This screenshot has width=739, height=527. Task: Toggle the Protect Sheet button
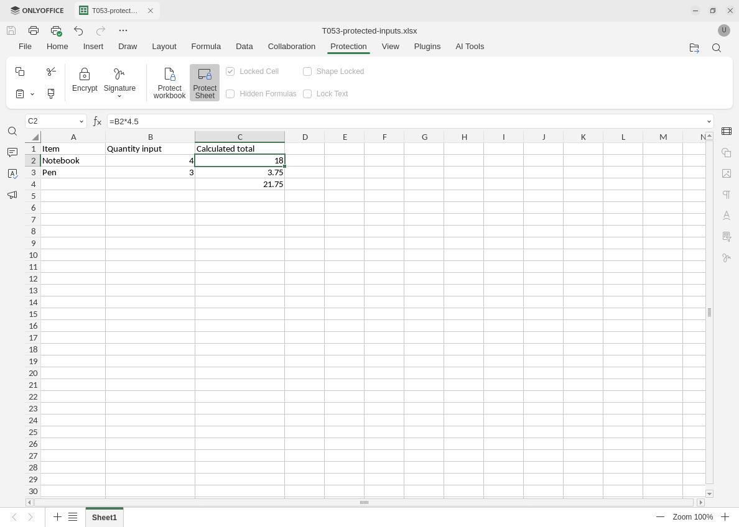tap(205, 83)
